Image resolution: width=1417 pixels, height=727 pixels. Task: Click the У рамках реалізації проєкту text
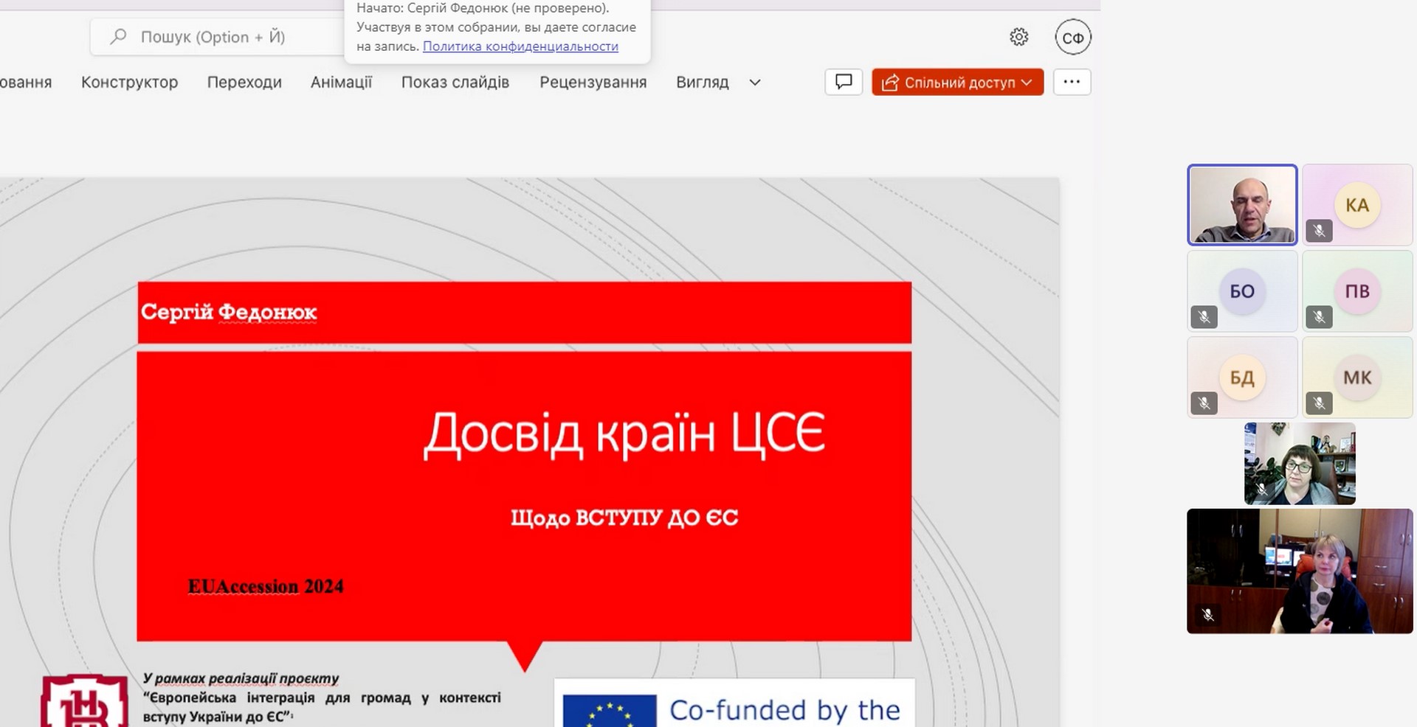coord(241,678)
